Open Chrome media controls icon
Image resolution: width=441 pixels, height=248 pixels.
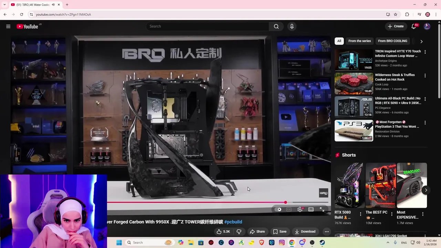(x=419, y=14)
